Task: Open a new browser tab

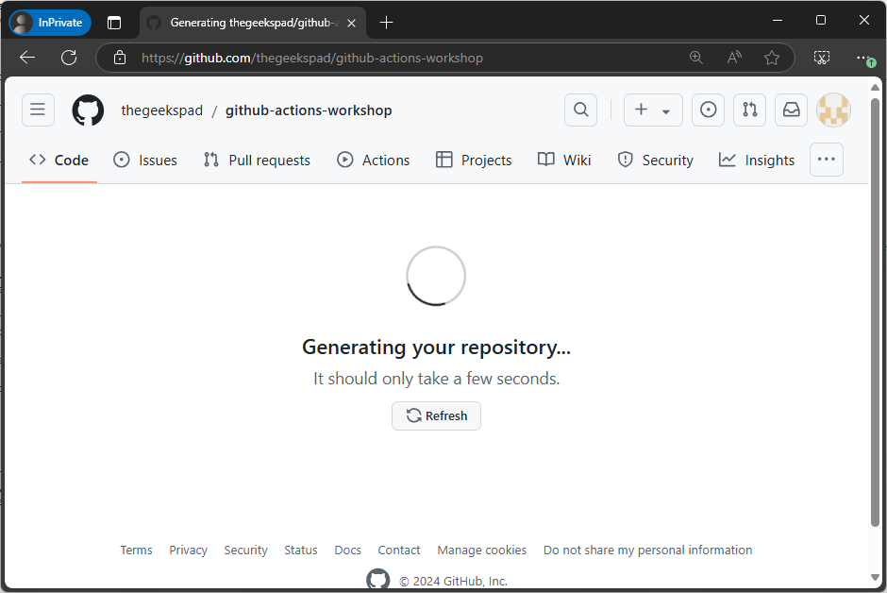Action: tap(386, 23)
